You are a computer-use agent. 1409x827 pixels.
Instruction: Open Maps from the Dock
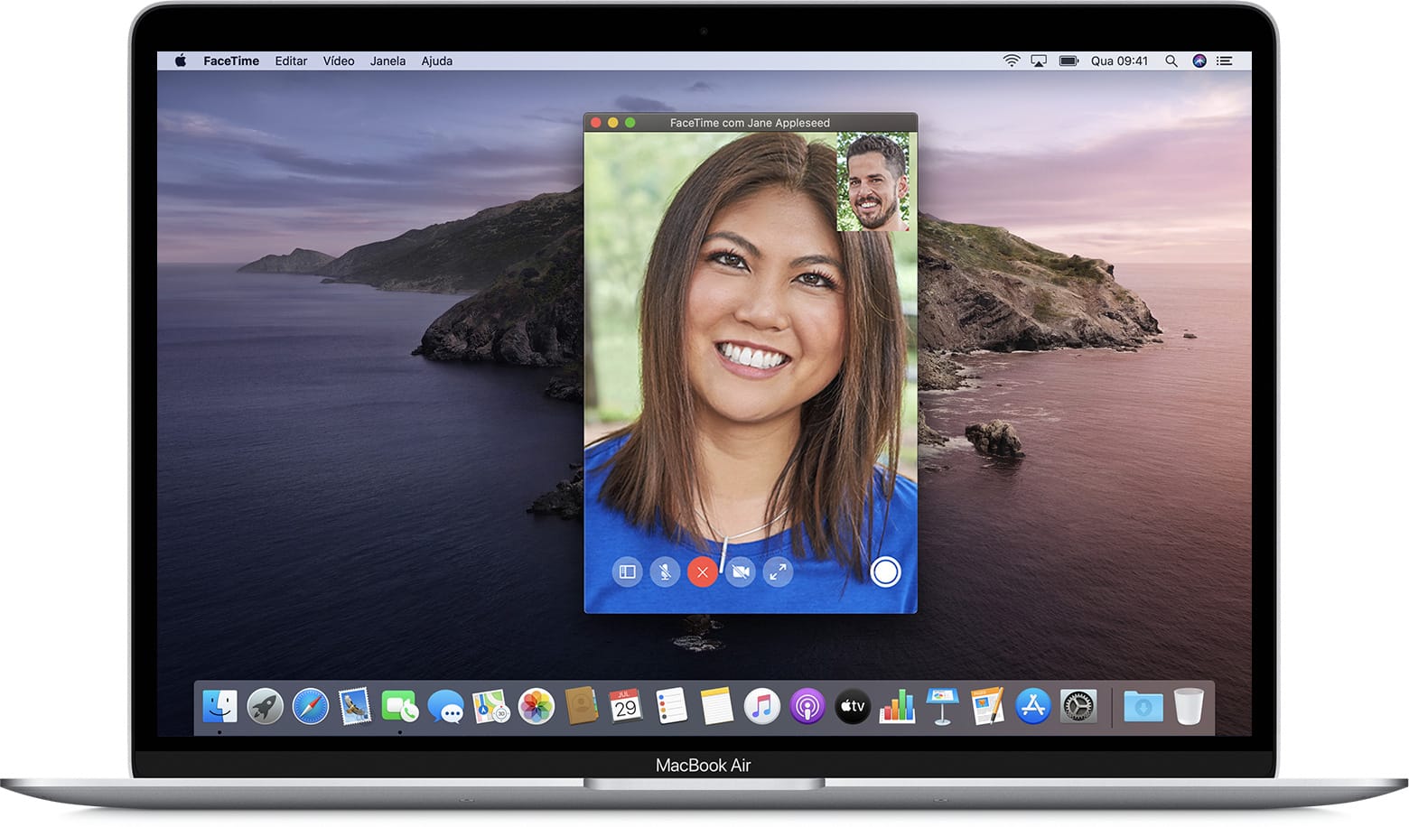[x=490, y=706]
